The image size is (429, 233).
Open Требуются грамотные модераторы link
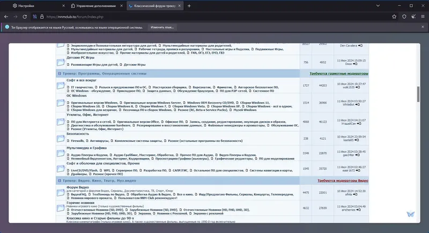[x=339, y=73]
